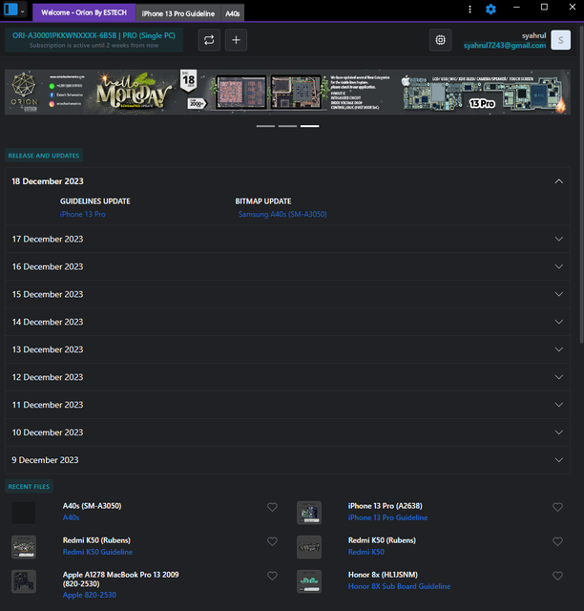
Task: Click the ORI-A30001 PRO license badge
Action: click(94, 40)
